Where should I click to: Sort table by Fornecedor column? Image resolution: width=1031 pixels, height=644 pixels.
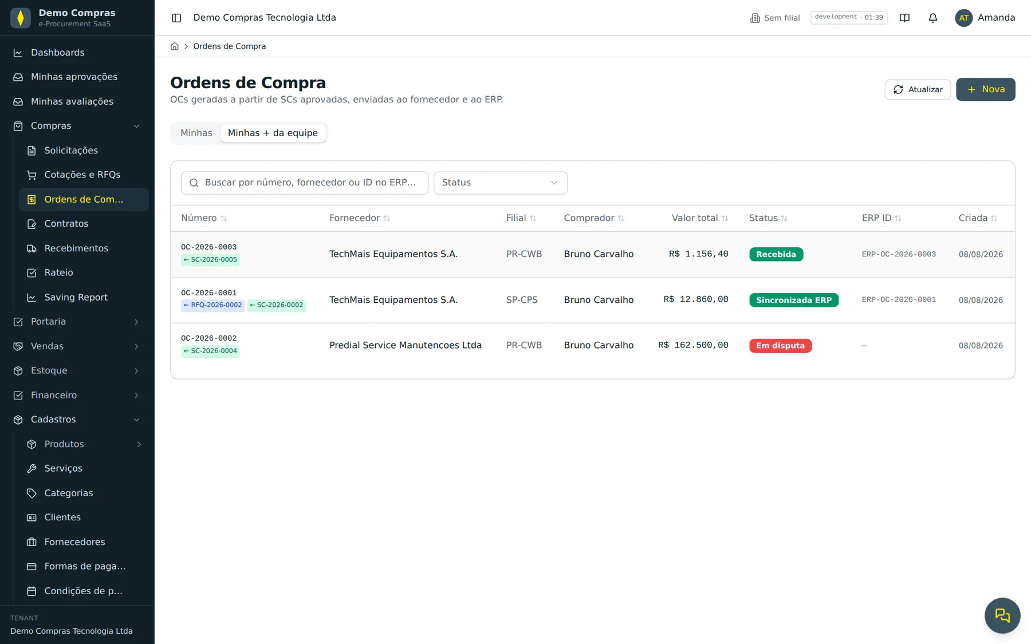360,218
